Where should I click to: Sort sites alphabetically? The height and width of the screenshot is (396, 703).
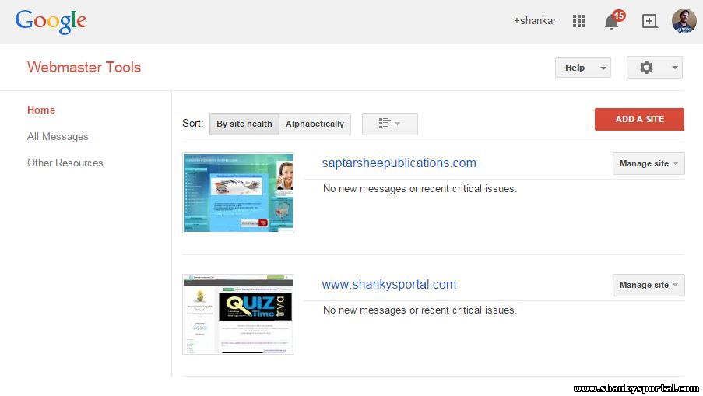pyautogui.click(x=315, y=124)
